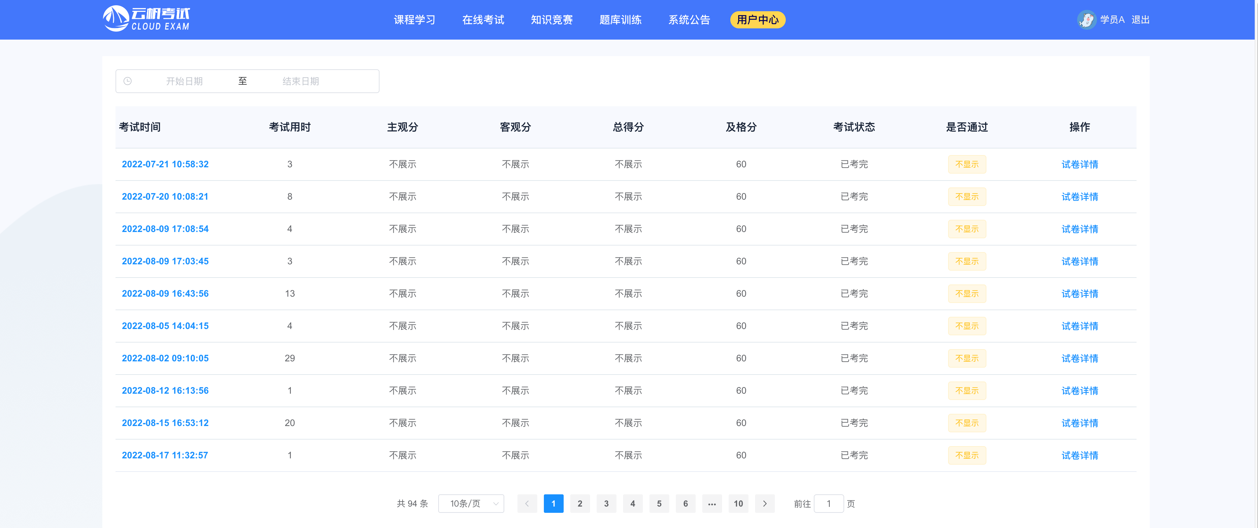The height and width of the screenshot is (528, 1258).
Task: Open 试卷详情 for 2022-08-09 17:08:54
Action: coord(1080,229)
